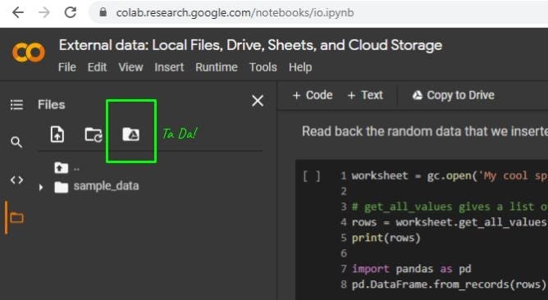Mount Google Drive using the Drive folder icon

pyautogui.click(x=131, y=134)
